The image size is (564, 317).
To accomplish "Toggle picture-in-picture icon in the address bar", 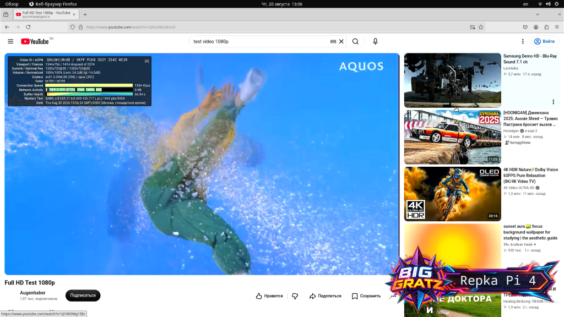I will 473,27.
